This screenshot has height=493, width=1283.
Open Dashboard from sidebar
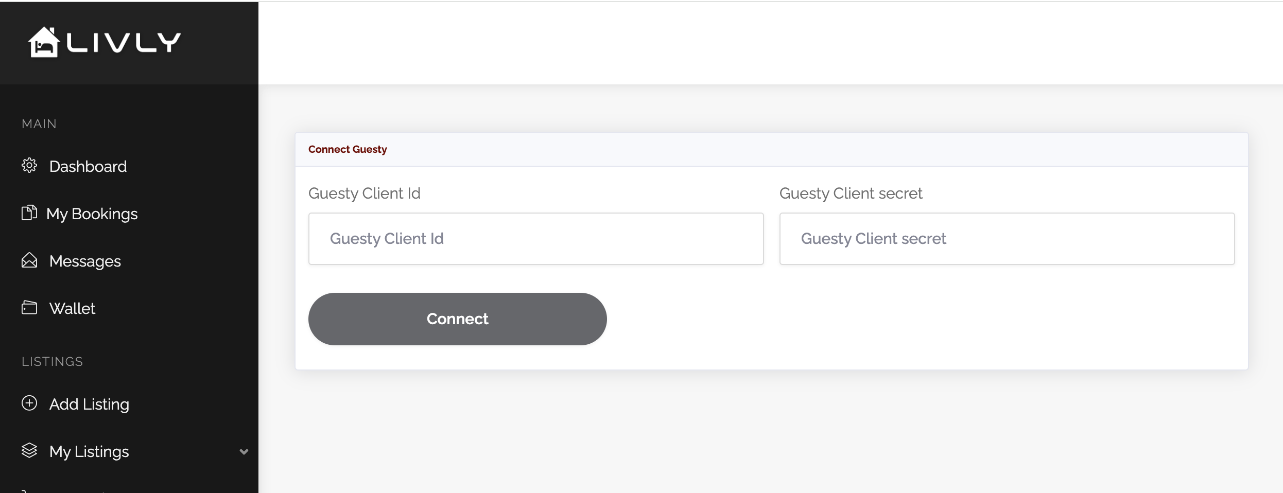click(88, 167)
